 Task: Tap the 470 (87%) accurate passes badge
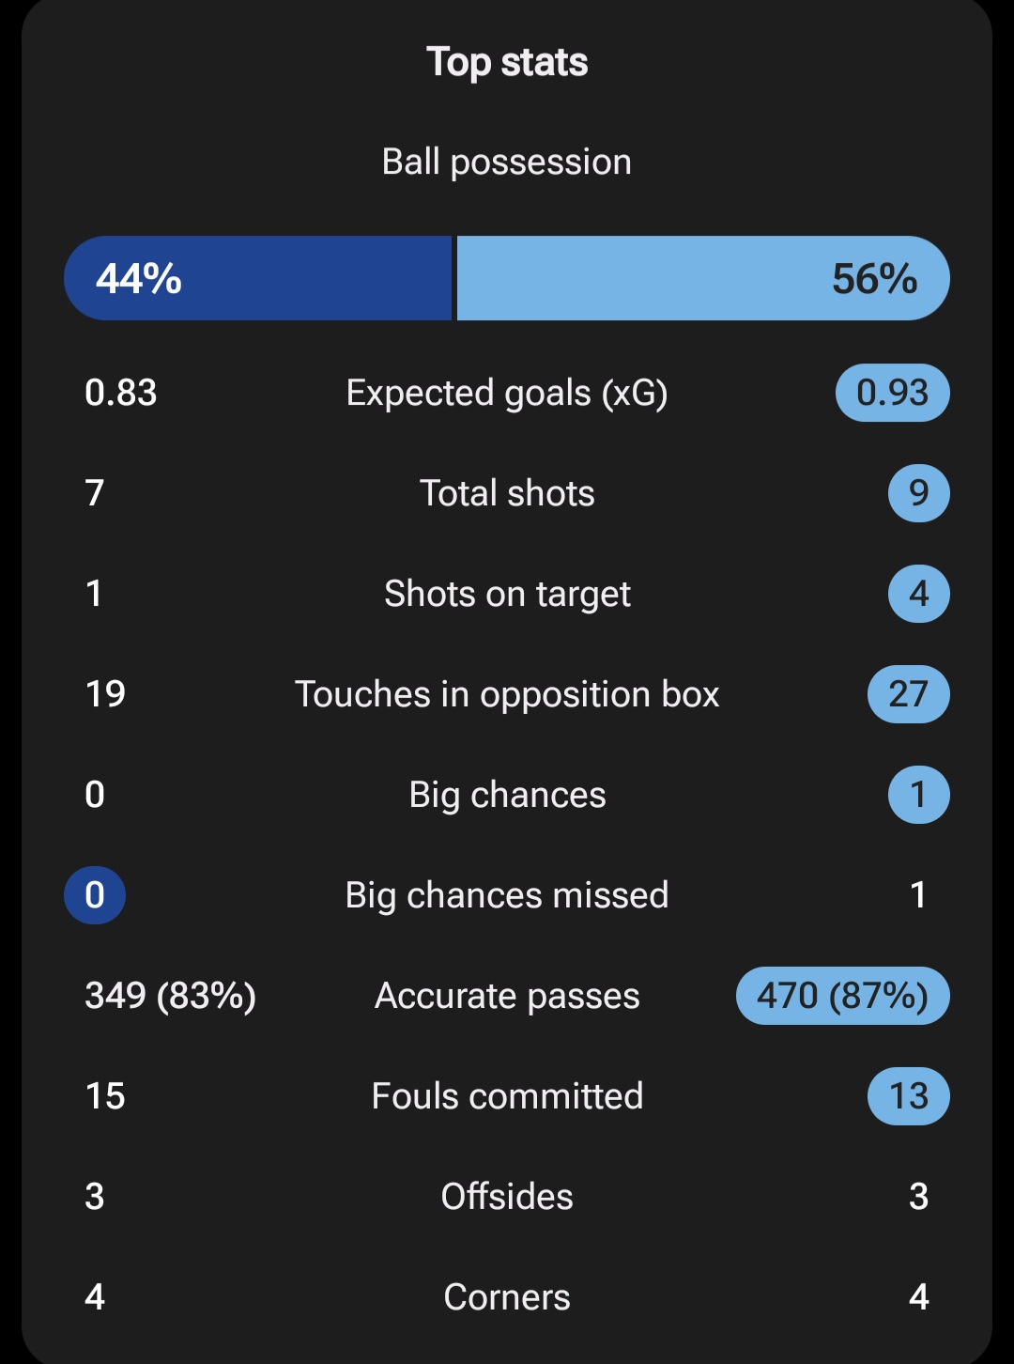tap(843, 996)
